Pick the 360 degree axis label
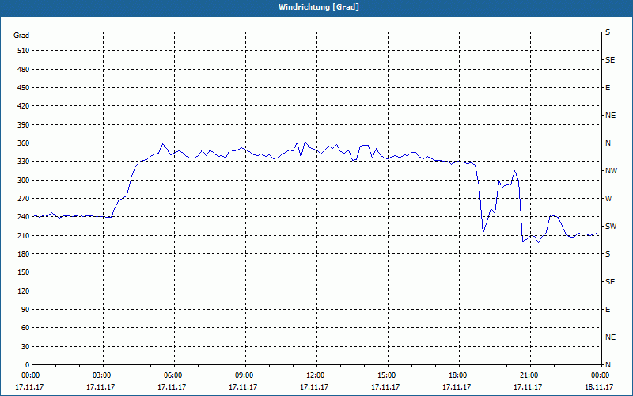Screen dimensions: 633x396 23,143
